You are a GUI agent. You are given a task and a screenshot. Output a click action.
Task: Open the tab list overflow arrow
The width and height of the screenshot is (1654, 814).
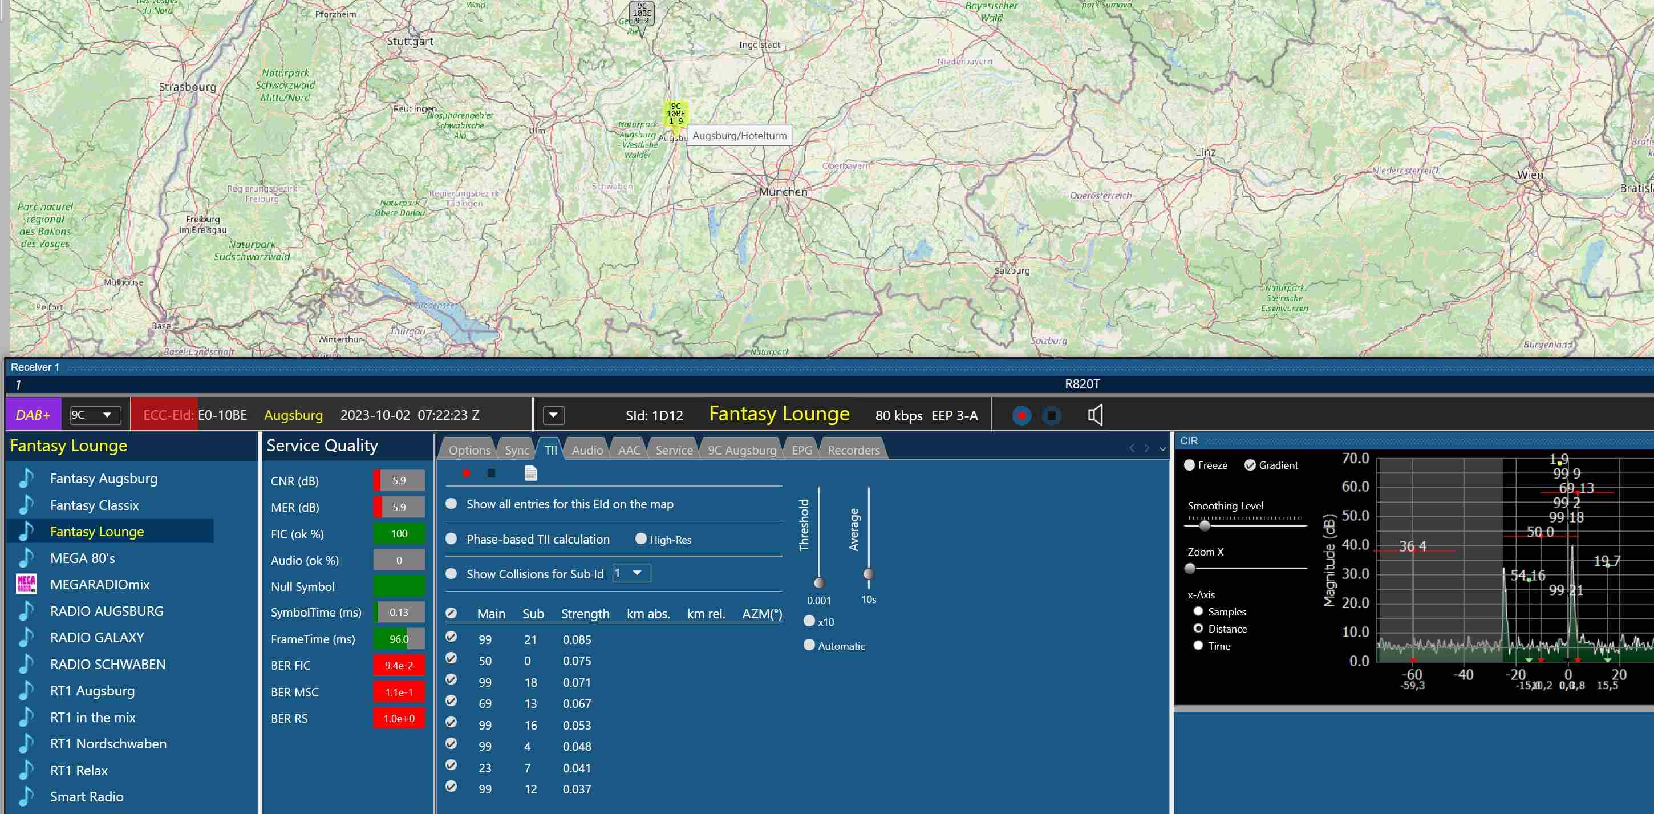tap(1163, 449)
